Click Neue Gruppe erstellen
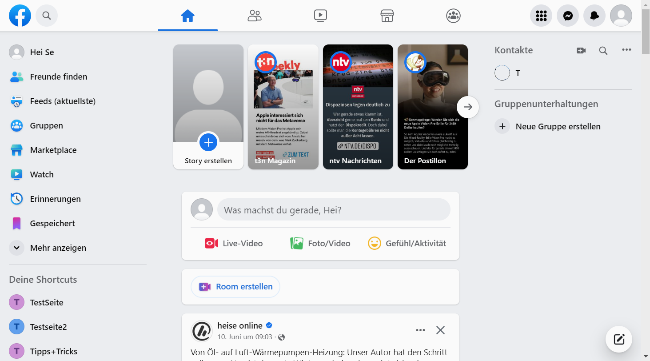 pos(563,126)
